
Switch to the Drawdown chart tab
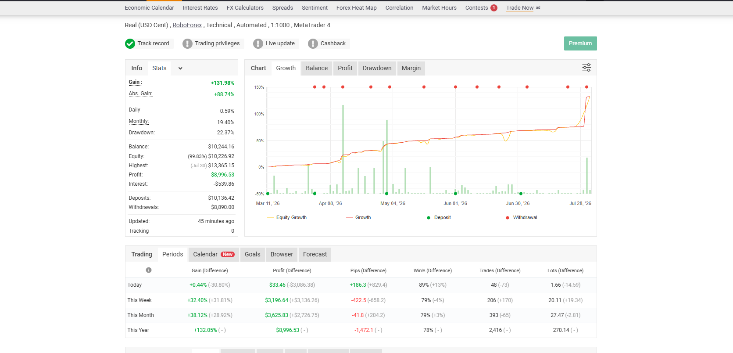tap(377, 68)
